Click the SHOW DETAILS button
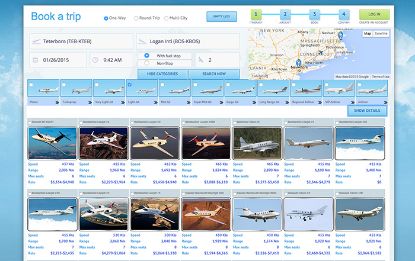415x261 pixels. tap(367, 111)
